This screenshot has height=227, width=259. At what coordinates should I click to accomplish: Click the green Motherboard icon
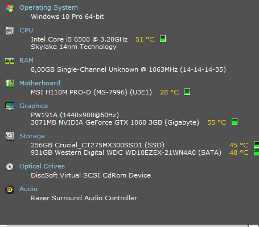coord(10,84)
